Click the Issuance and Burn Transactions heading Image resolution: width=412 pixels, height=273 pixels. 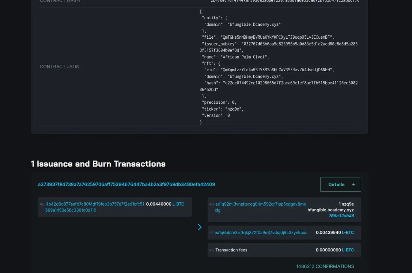pos(98,164)
